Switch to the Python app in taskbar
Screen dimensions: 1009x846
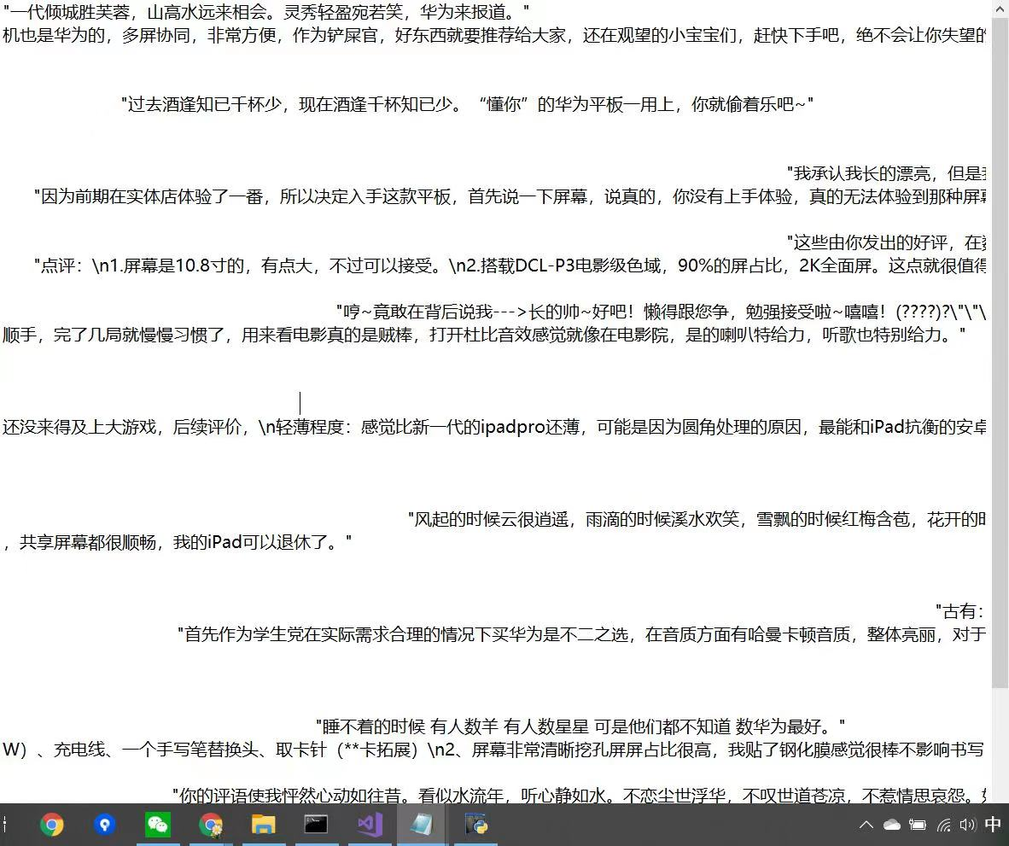[x=476, y=824]
